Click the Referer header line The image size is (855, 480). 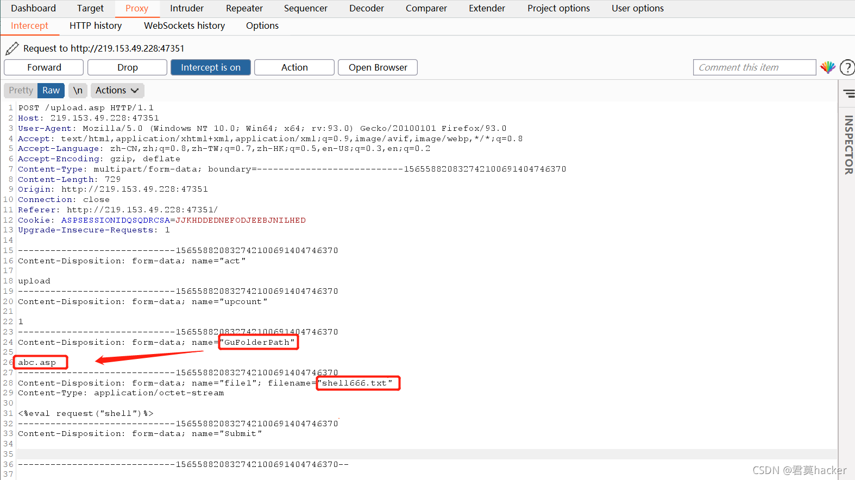pos(118,210)
